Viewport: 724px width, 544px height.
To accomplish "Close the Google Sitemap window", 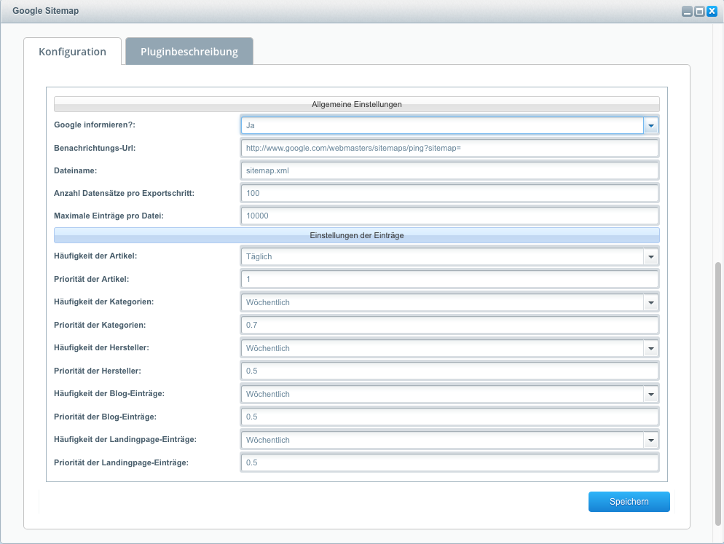I will (712, 12).
